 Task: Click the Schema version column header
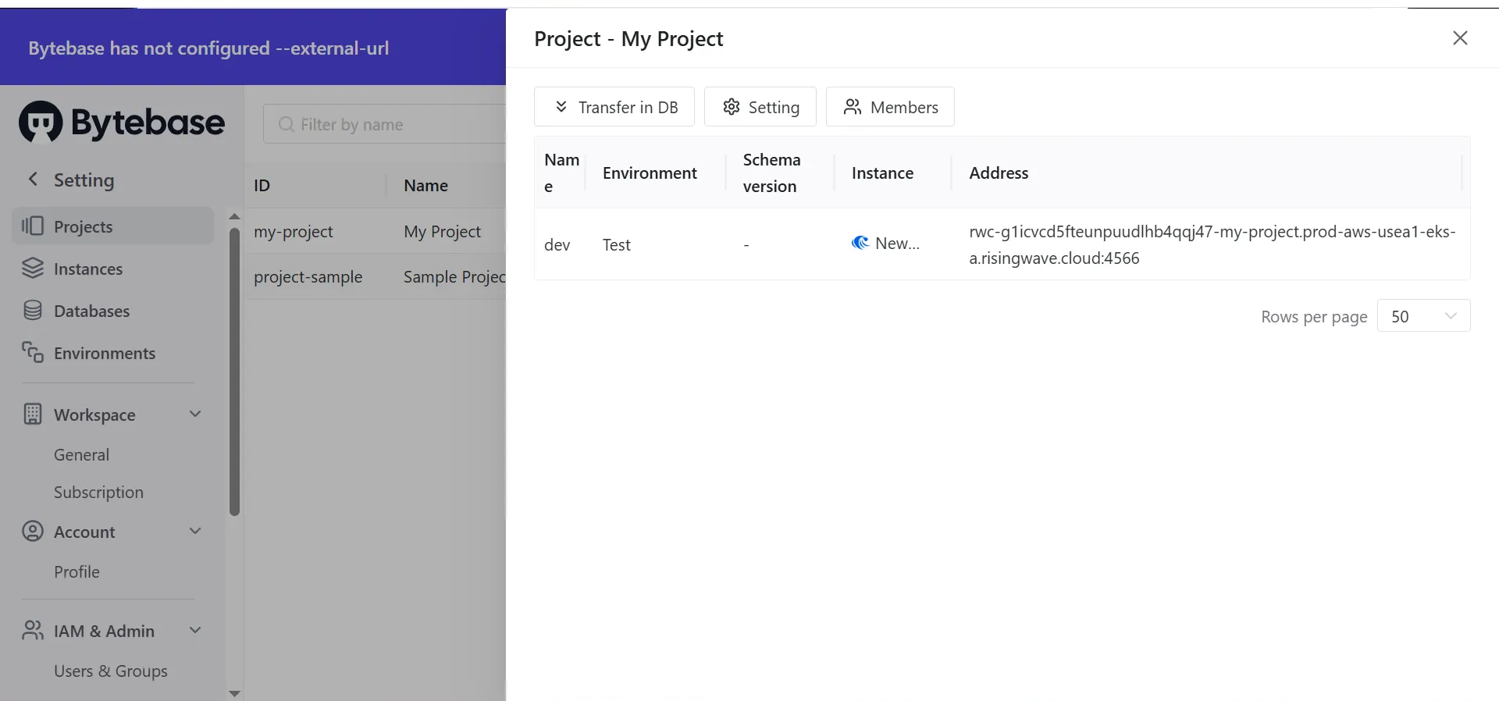click(x=771, y=173)
